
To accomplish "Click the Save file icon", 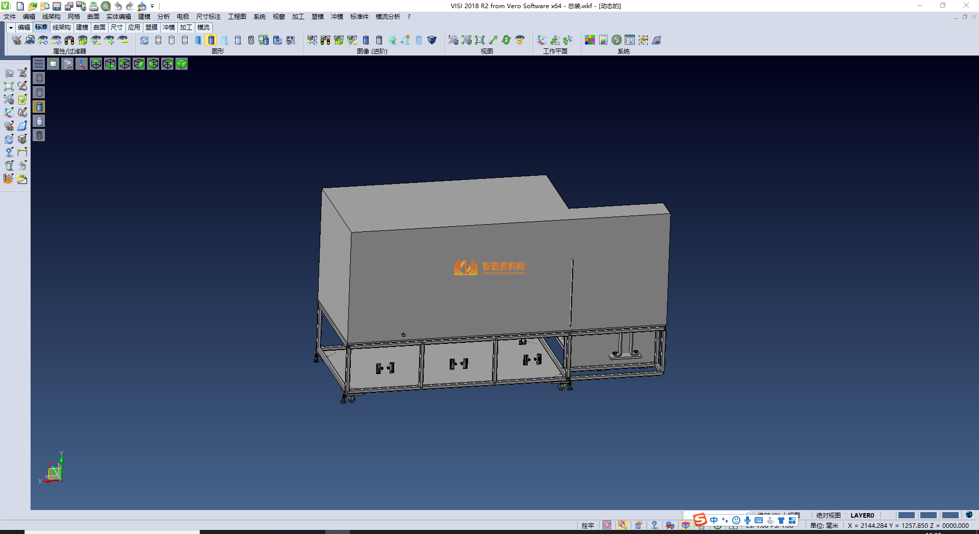I will [57, 6].
